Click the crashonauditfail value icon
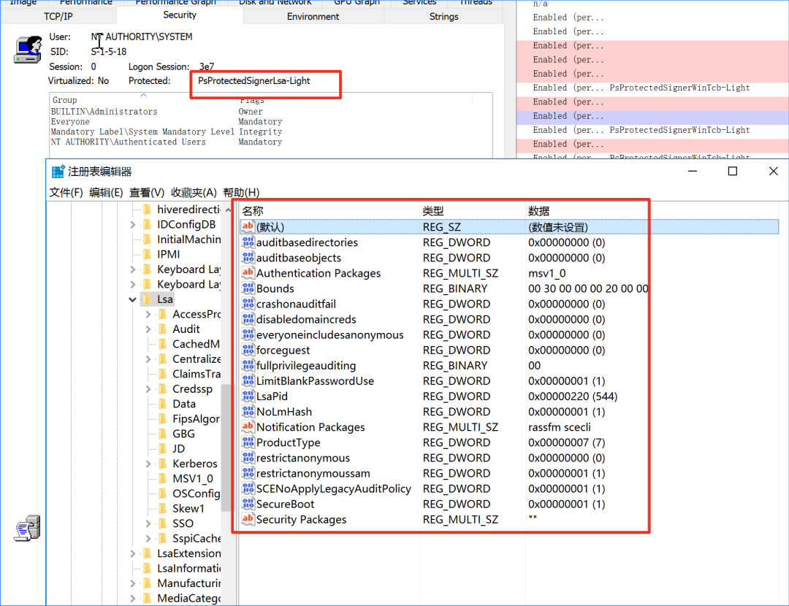 pos(248,304)
